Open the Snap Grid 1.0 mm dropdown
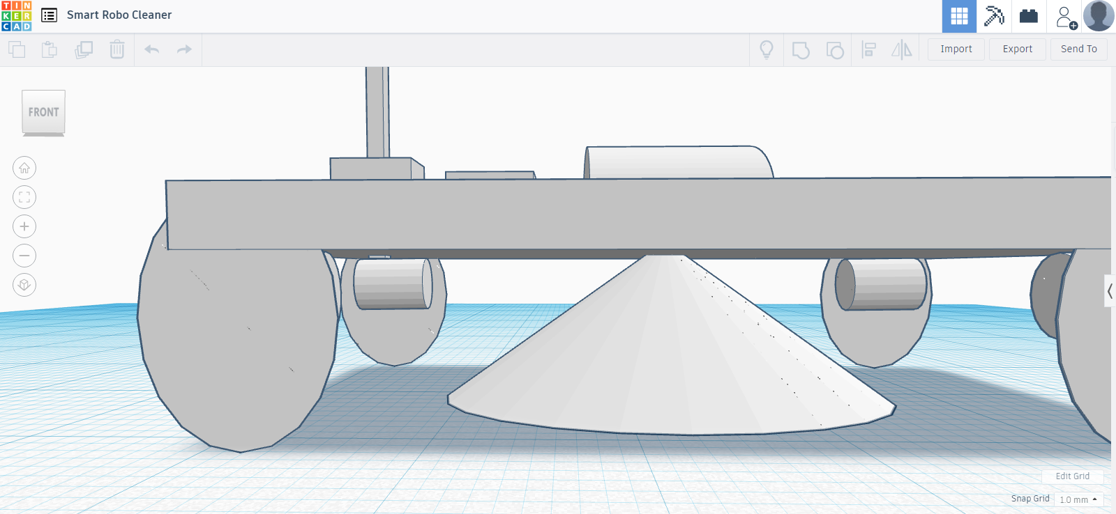 (1078, 499)
